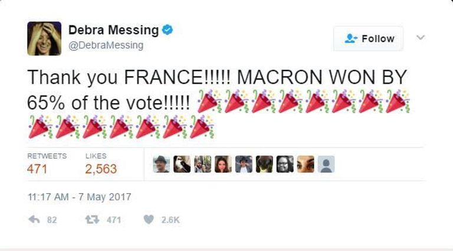Click the gray default-silhouette liker avatar
The width and height of the screenshot is (453, 251).
326,164
